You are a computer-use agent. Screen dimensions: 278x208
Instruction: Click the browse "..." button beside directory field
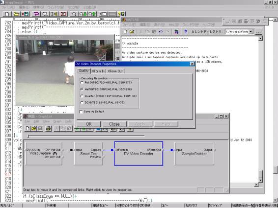click(x=258, y=32)
